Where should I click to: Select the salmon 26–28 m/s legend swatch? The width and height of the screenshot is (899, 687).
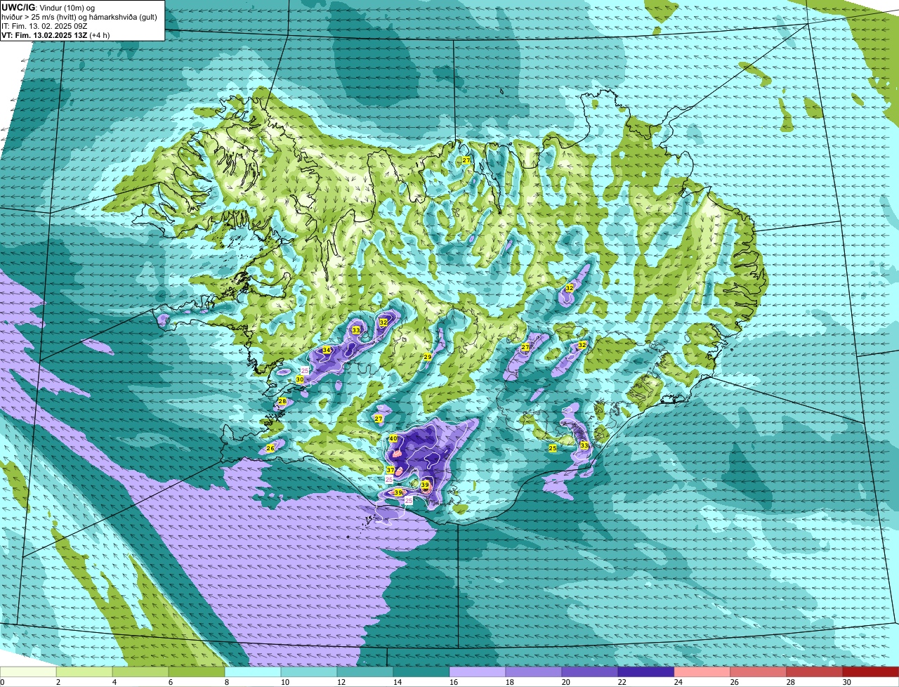tap(759, 672)
